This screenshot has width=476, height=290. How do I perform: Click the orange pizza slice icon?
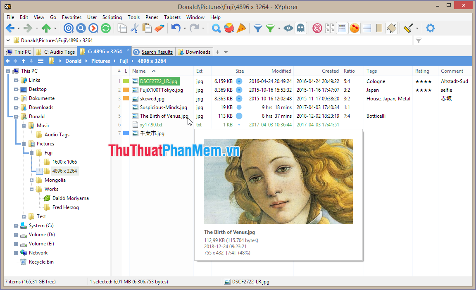(241, 28)
